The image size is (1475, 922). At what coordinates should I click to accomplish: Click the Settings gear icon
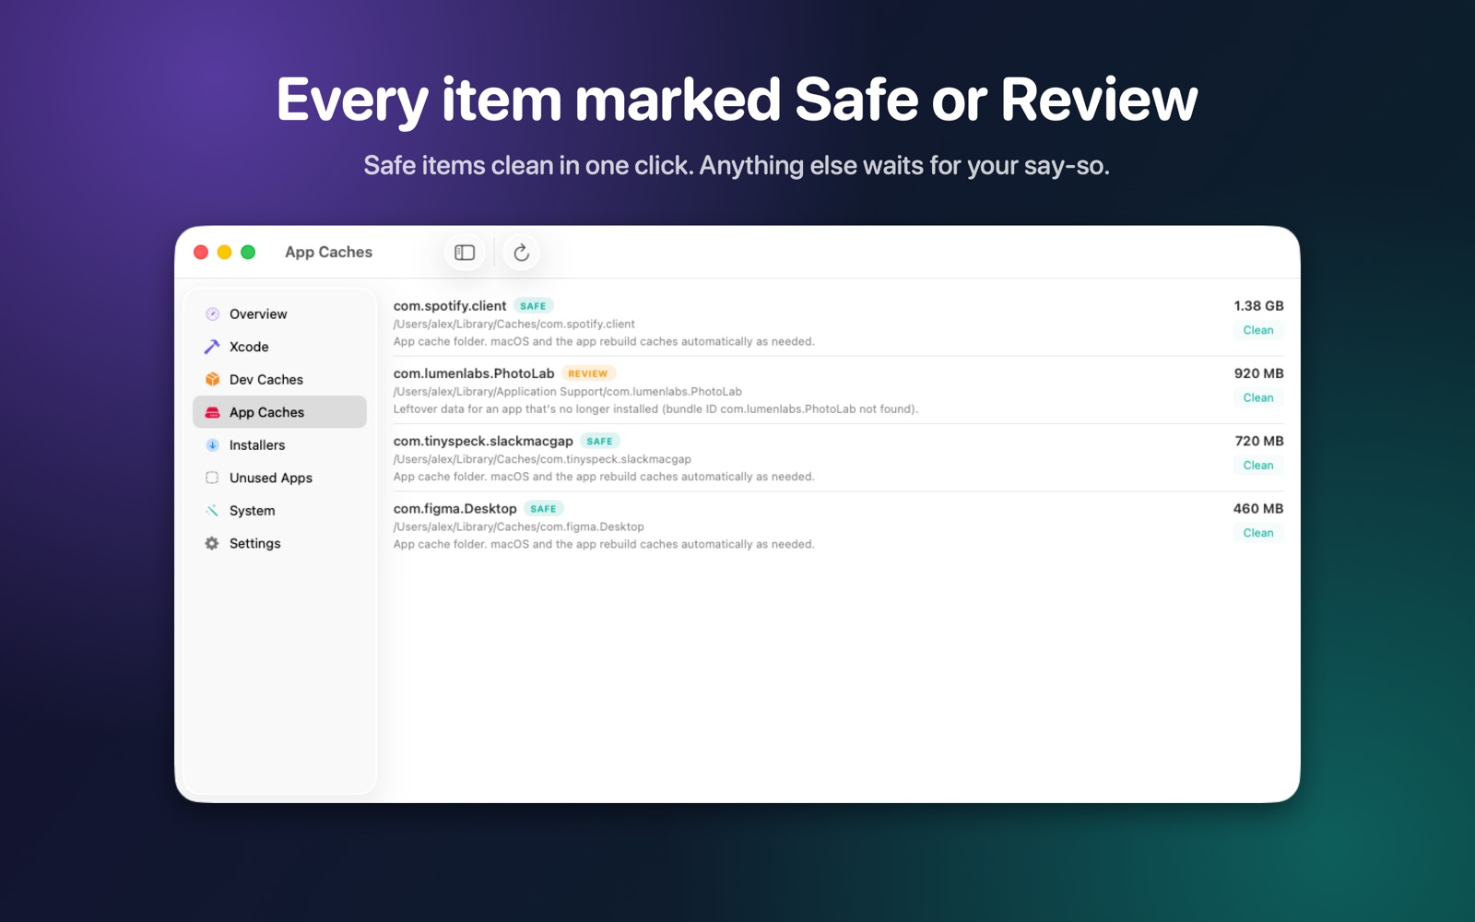tap(212, 543)
